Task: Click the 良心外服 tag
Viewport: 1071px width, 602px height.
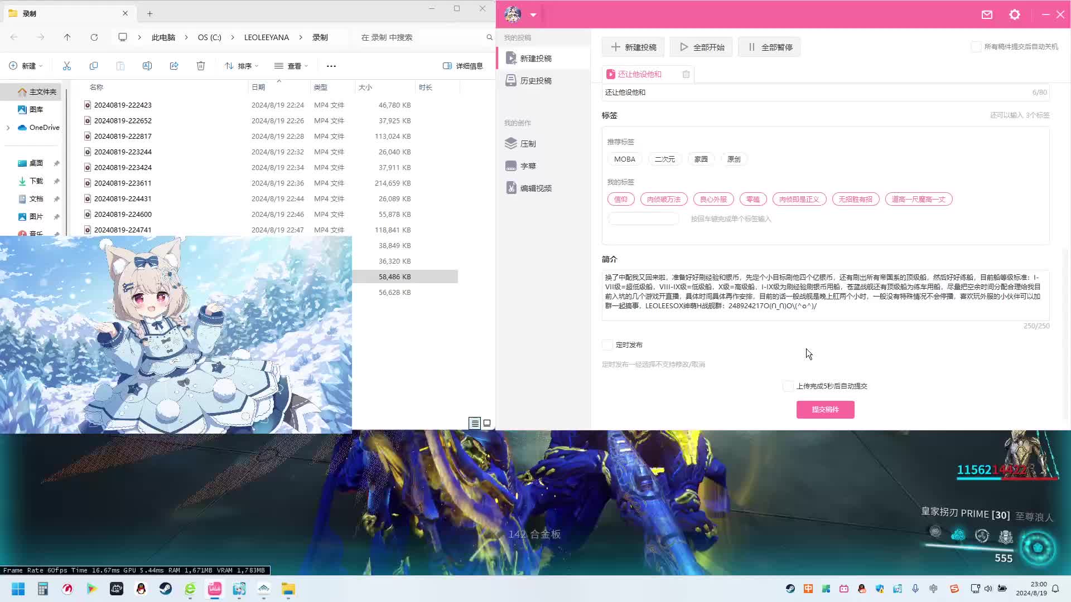Action: [713, 200]
